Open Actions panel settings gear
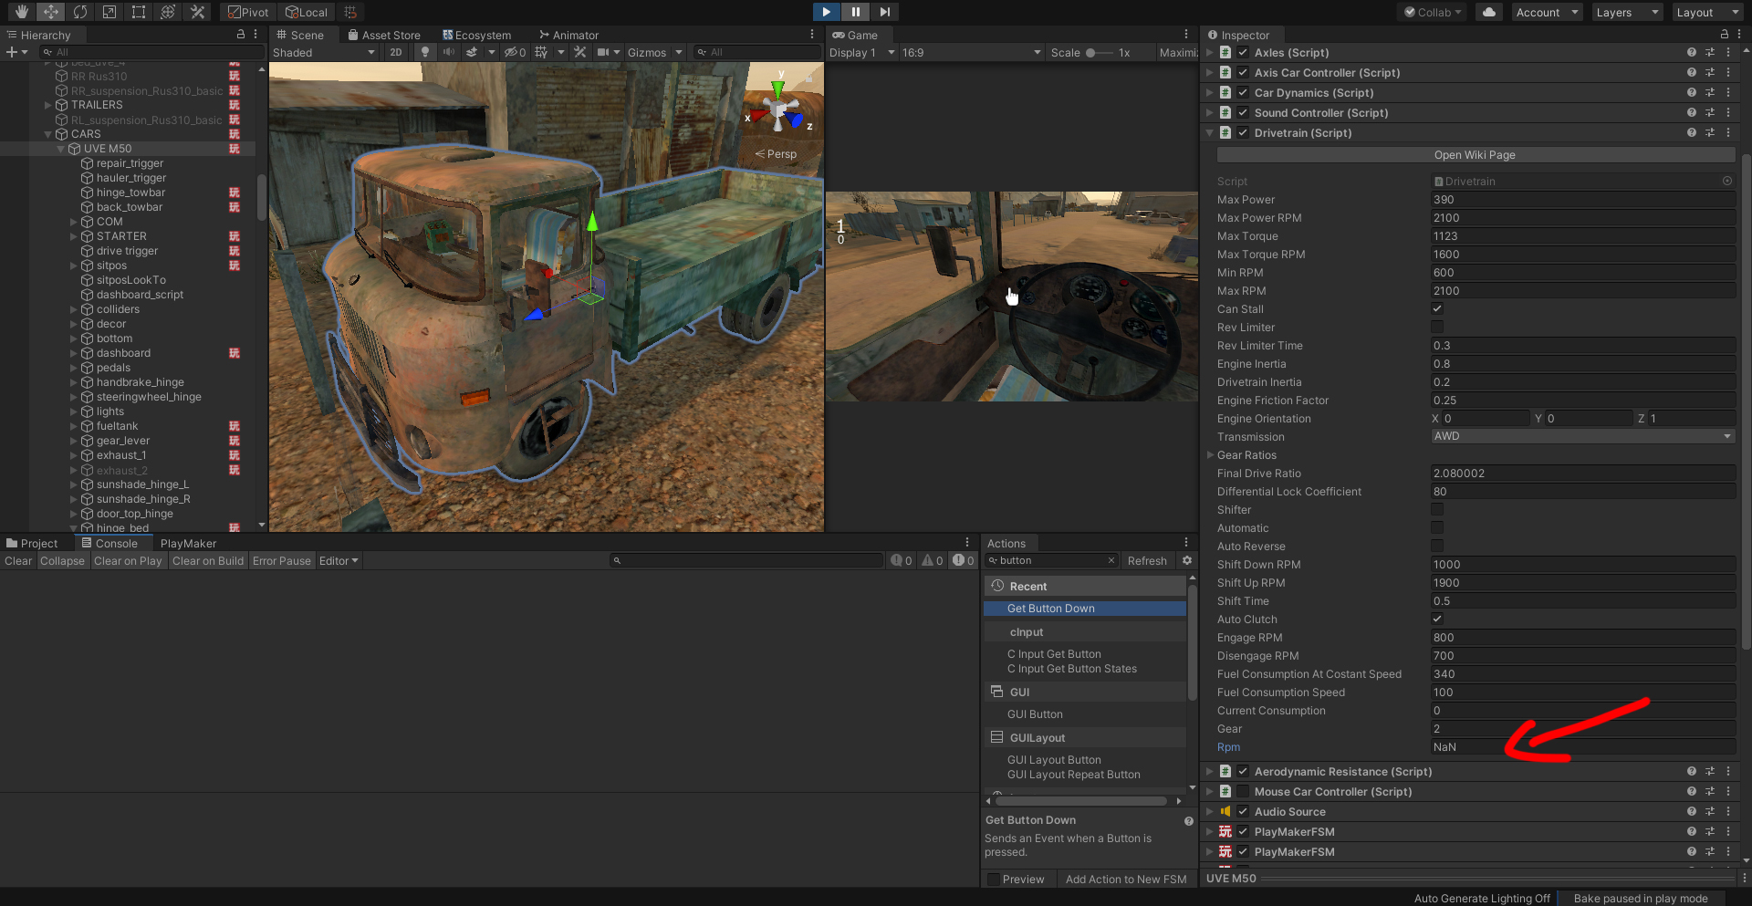 click(x=1186, y=560)
